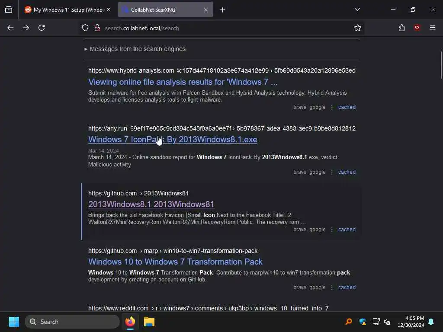Go back to previous page

10,28
